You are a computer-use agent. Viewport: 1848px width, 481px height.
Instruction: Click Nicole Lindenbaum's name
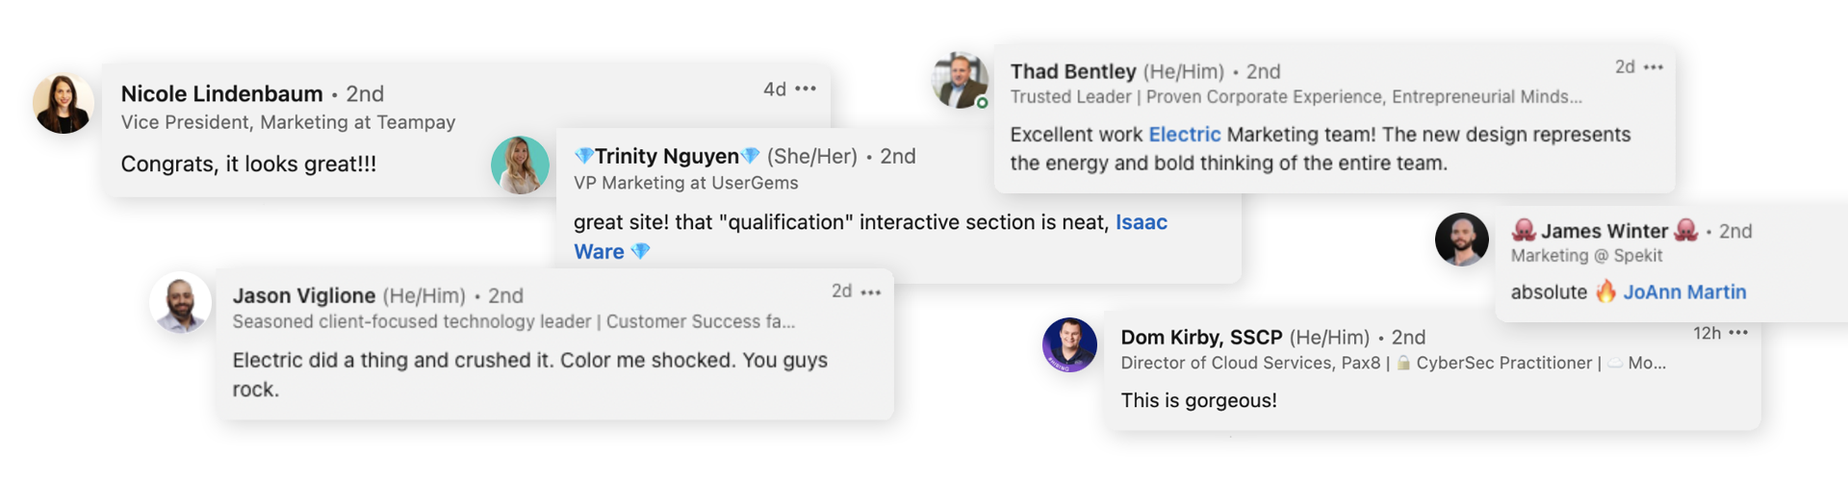pyautogui.click(x=221, y=94)
